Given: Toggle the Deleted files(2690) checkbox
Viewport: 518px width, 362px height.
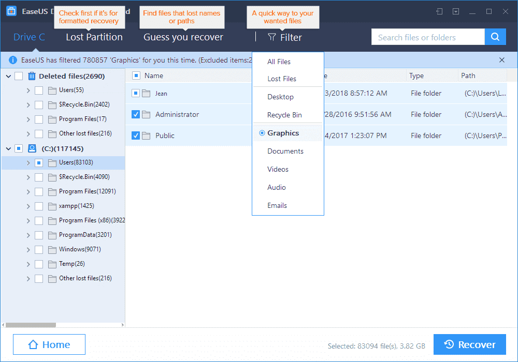Looking at the screenshot, I should click(19, 76).
